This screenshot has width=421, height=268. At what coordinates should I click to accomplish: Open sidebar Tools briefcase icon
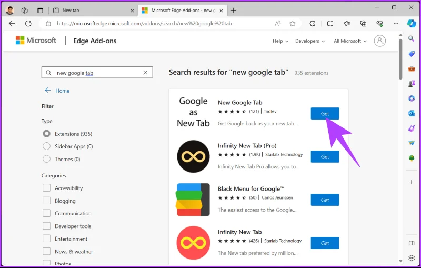click(412, 69)
